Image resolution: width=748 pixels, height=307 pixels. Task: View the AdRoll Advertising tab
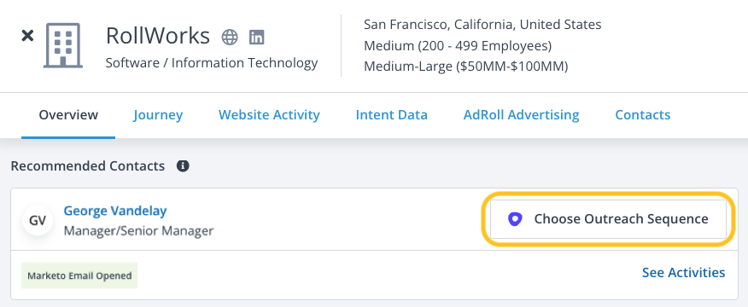pos(522,115)
